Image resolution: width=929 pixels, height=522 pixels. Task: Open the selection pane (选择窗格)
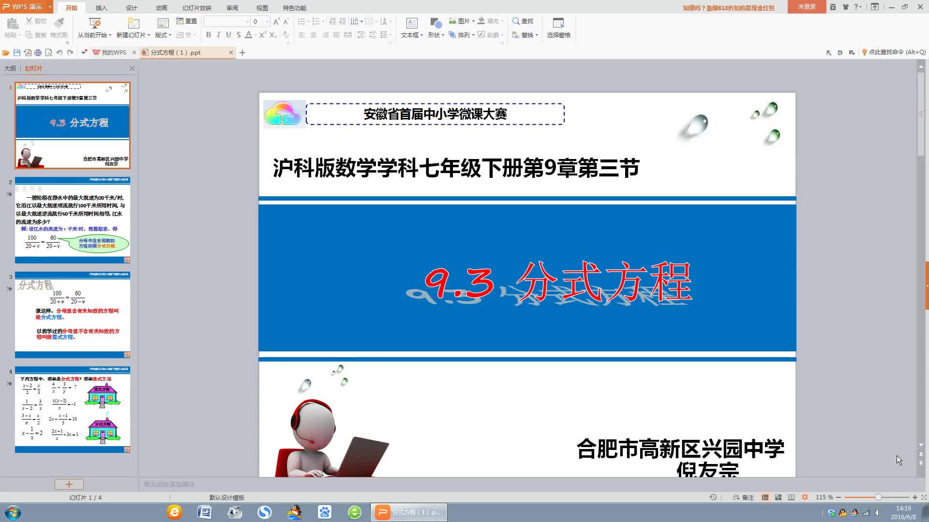(x=558, y=28)
